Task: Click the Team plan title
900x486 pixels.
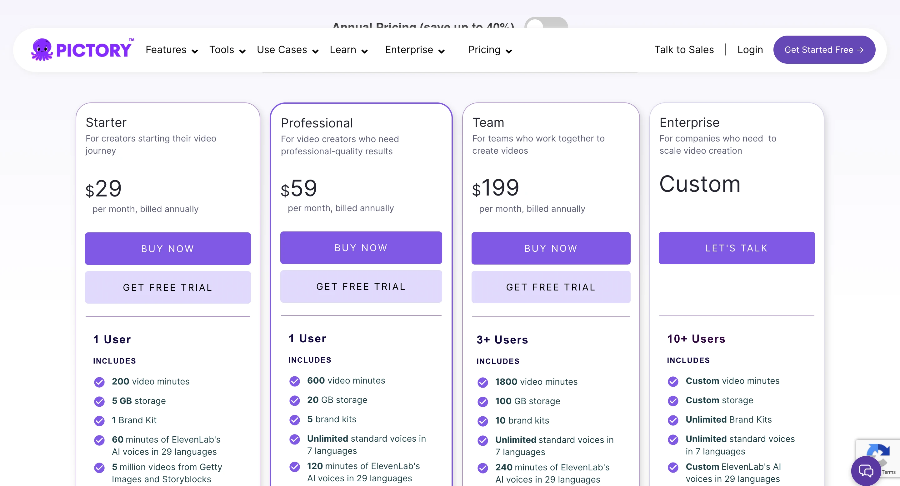Action: [x=488, y=122]
